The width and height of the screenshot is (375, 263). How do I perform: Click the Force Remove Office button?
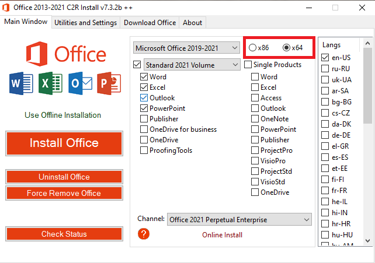[x=64, y=193]
